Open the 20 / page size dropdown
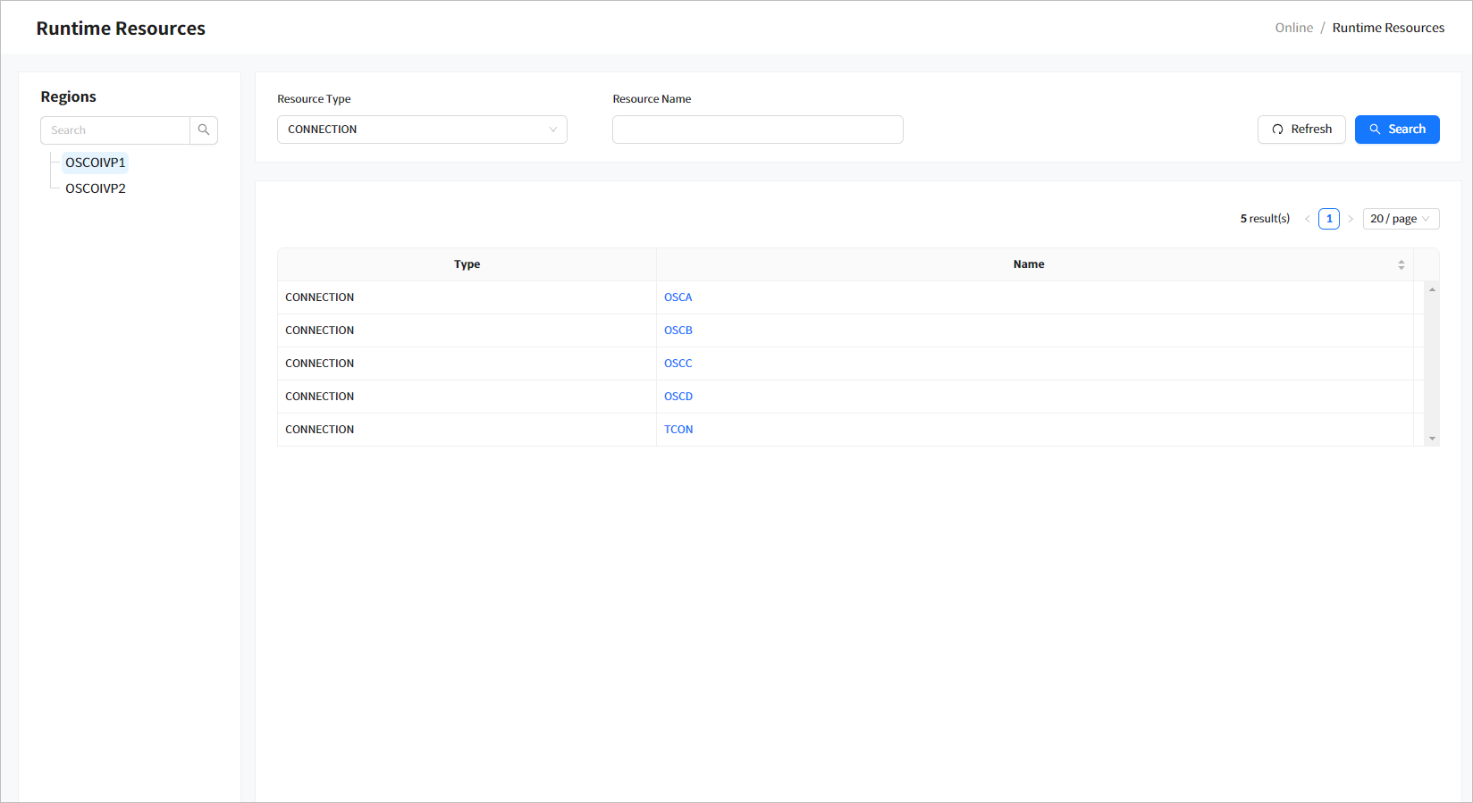Screen dimensions: 1473x803 pos(1400,219)
